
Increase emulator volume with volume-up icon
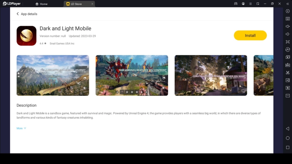tap(288, 26)
